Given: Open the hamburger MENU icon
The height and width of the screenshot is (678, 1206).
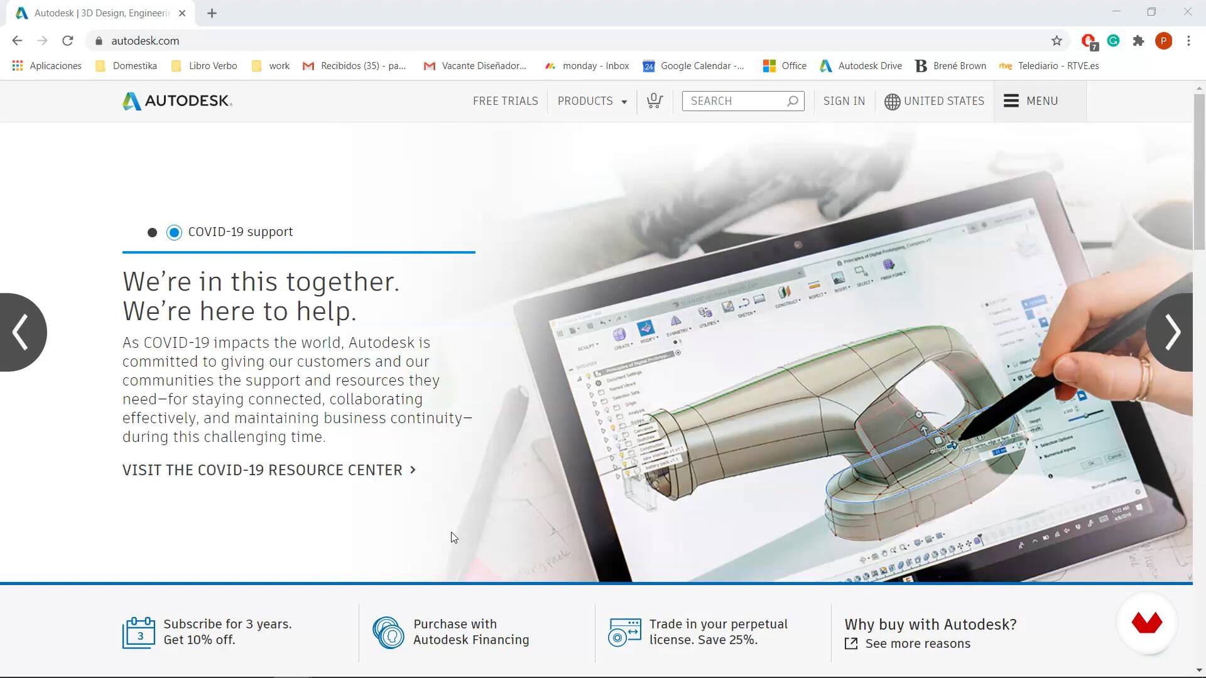Looking at the screenshot, I should click(1011, 101).
